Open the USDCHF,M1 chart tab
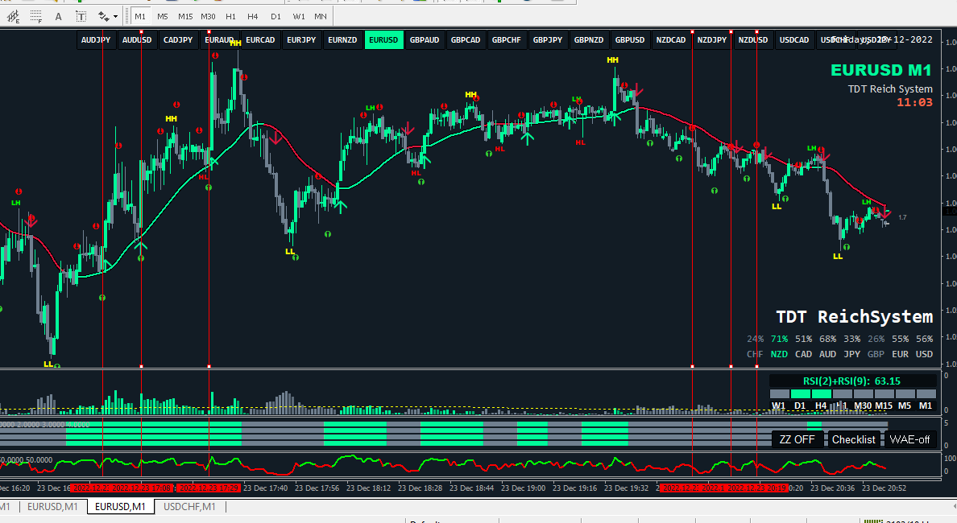The image size is (957, 523). [190, 507]
